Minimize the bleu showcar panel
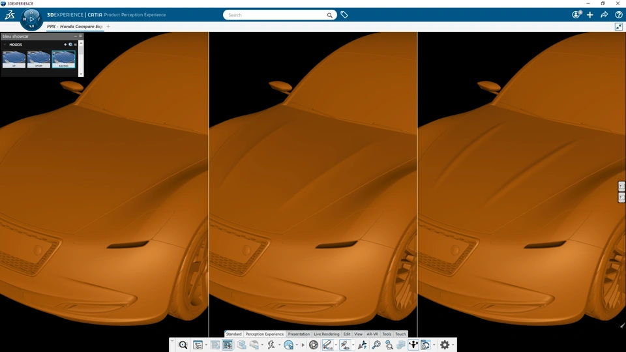 (76, 37)
